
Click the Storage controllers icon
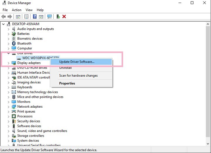(14, 136)
